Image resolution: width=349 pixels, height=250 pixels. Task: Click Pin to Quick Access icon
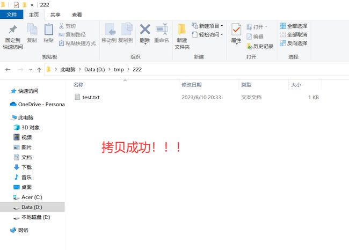13,30
